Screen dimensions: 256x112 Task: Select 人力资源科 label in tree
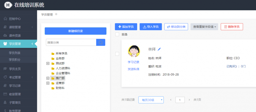[x=63, y=68]
